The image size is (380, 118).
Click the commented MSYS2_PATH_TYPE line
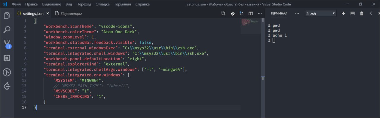[92, 86]
